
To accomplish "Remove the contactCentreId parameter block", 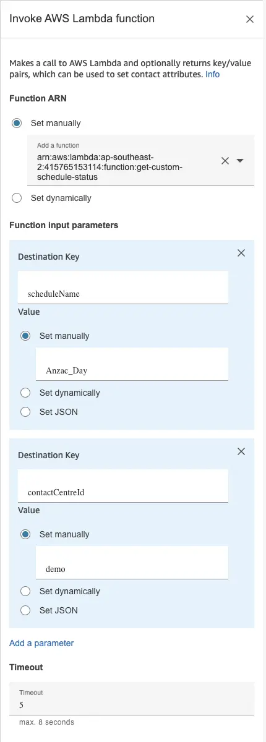I will point(241,451).
